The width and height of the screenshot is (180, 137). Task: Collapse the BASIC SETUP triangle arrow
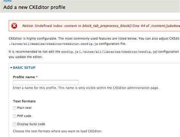11,68
